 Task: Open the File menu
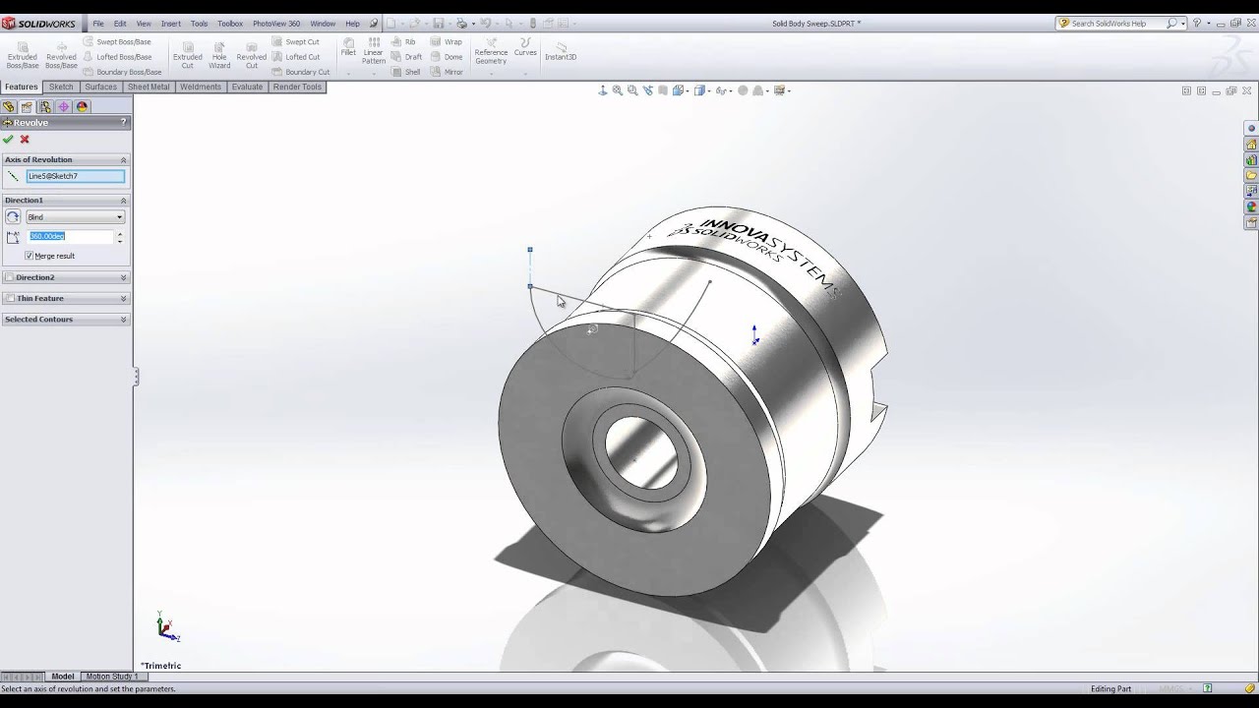[x=98, y=24]
